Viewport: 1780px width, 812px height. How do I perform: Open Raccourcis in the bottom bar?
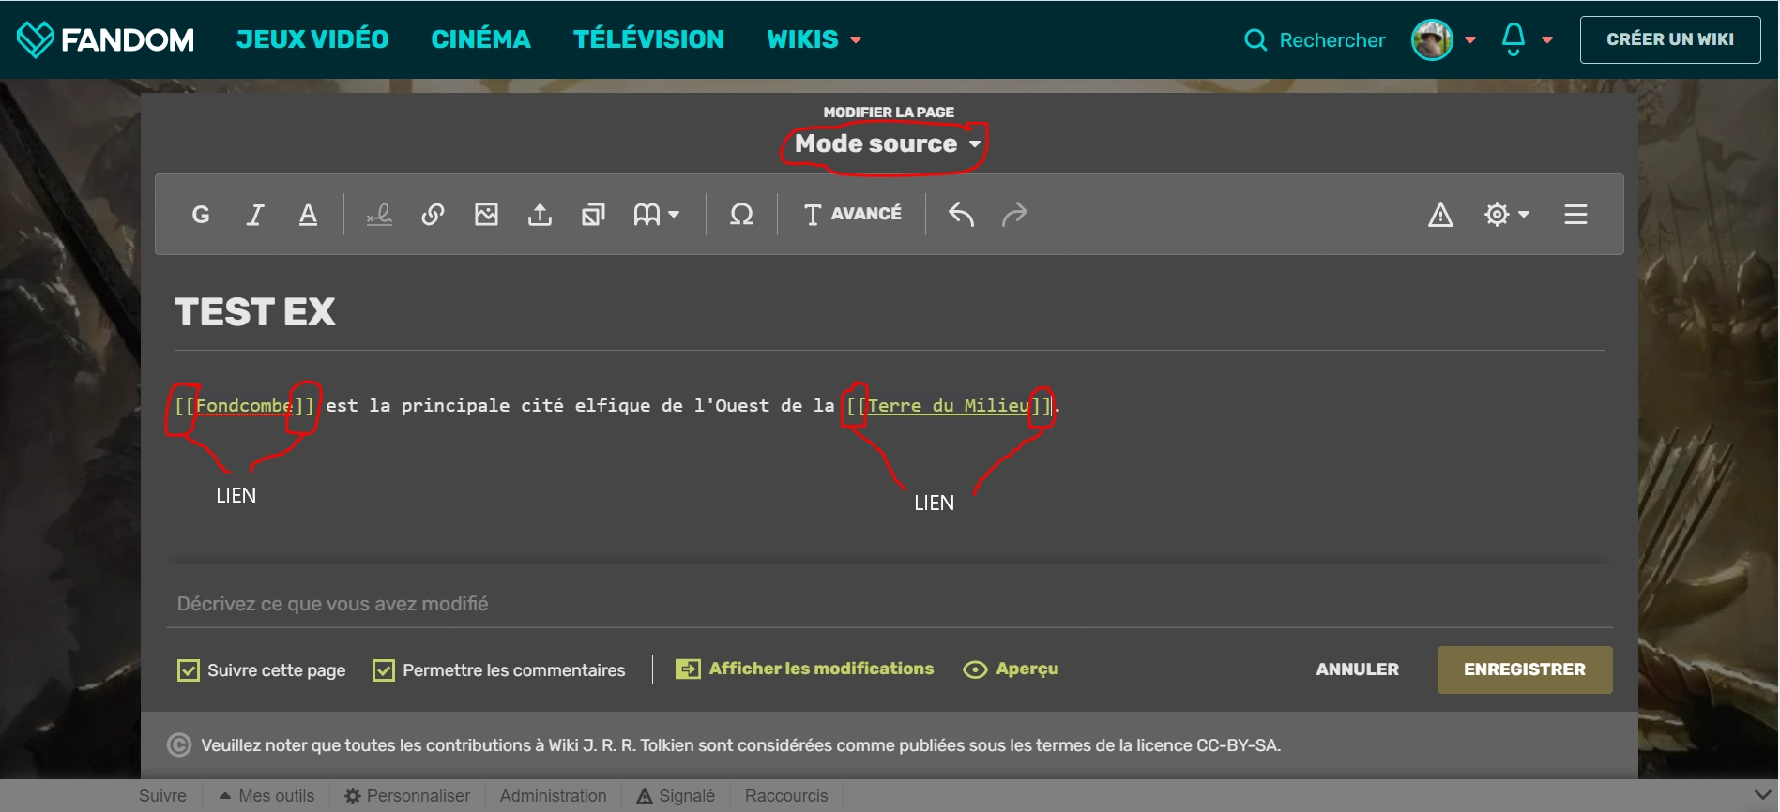pyautogui.click(x=786, y=796)
